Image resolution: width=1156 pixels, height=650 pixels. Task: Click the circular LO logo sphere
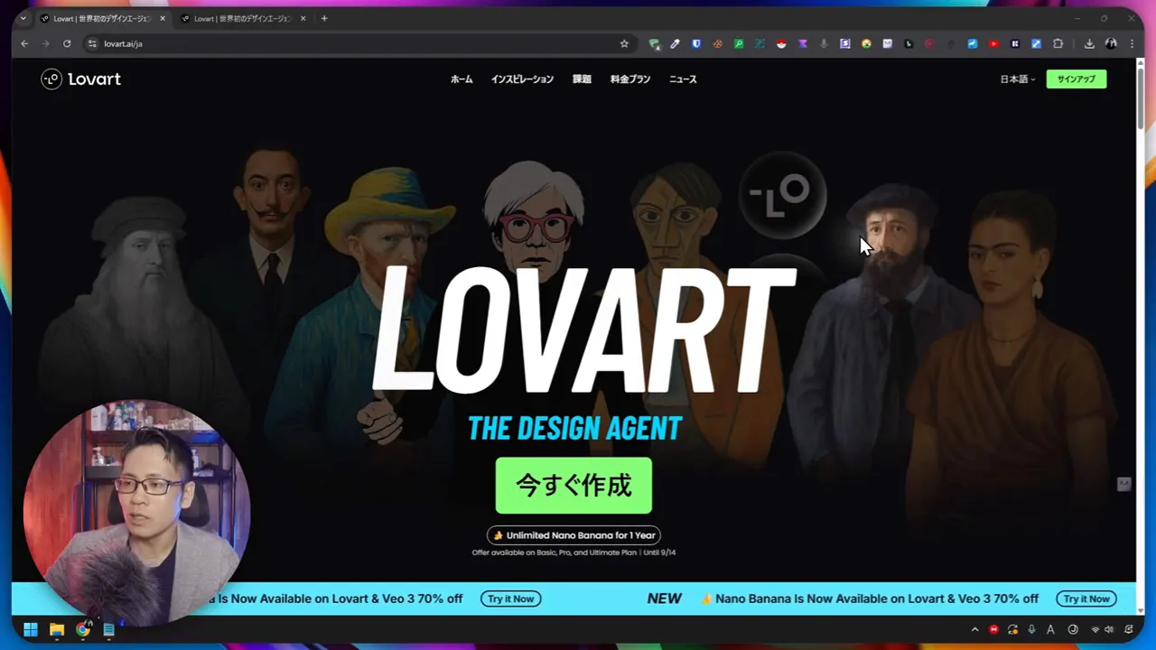(782, 195)
